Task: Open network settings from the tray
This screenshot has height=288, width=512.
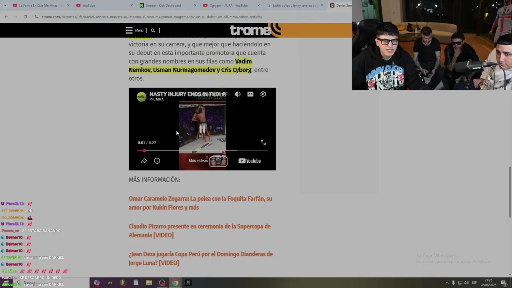Action: tap(460, 283)
